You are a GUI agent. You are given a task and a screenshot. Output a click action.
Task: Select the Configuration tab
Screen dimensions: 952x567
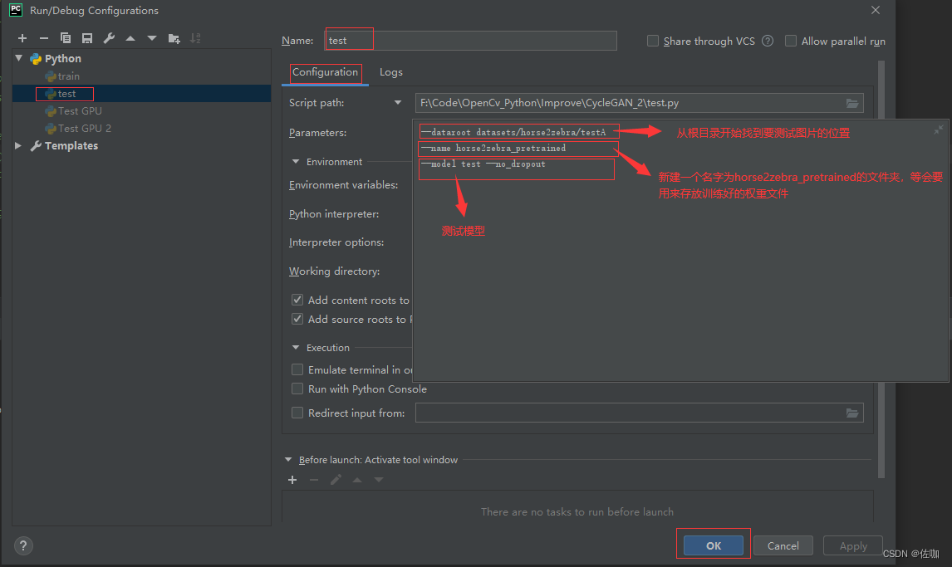tap(325, 72)
